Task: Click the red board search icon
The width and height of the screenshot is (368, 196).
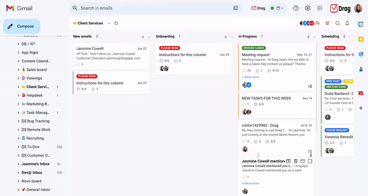Action: tap(338, 23)
